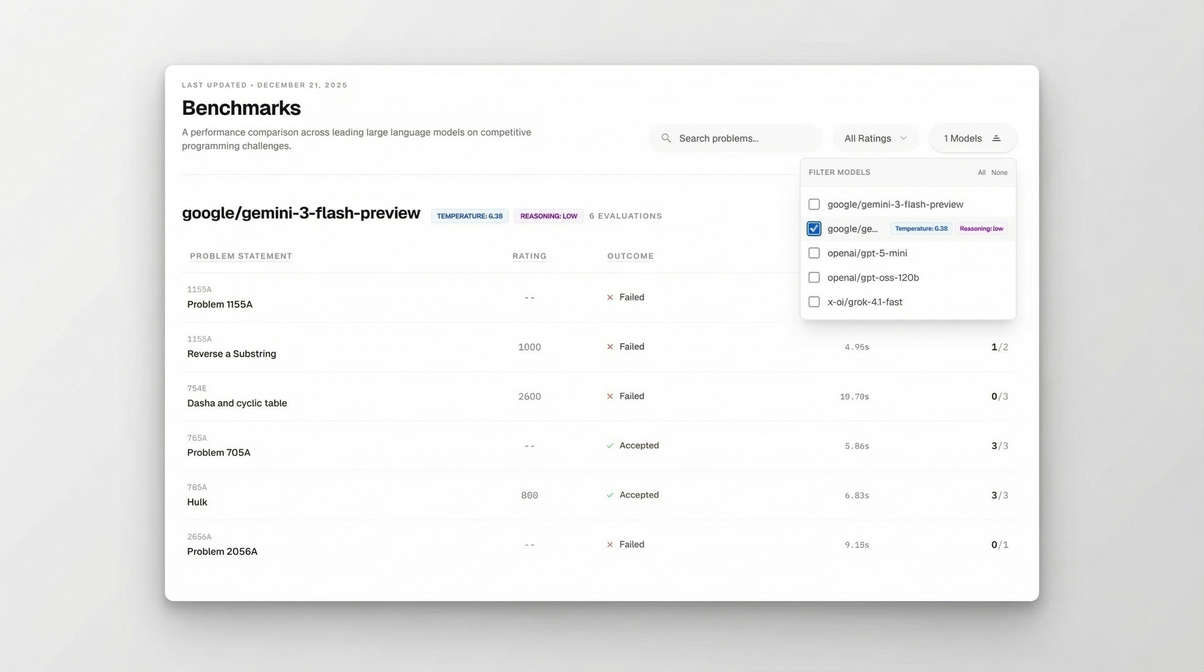Click the green Accepted check for Hulk
The width and height of the screenshot is (1204, 672).
(610, 495)
